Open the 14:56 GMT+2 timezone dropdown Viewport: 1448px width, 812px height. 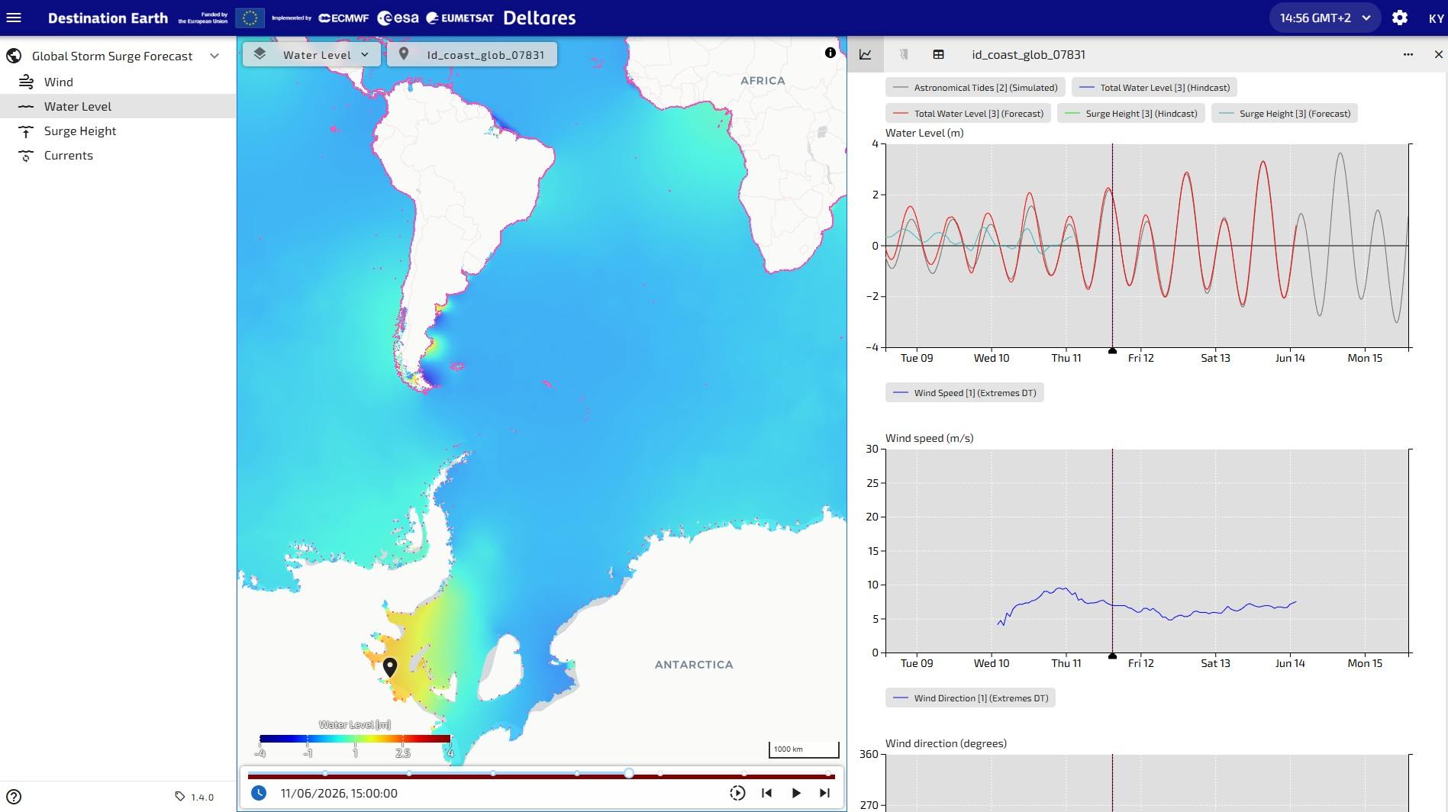(1324, 18)
